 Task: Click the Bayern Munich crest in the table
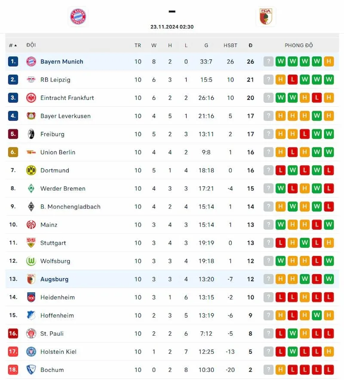click(31, 61)
